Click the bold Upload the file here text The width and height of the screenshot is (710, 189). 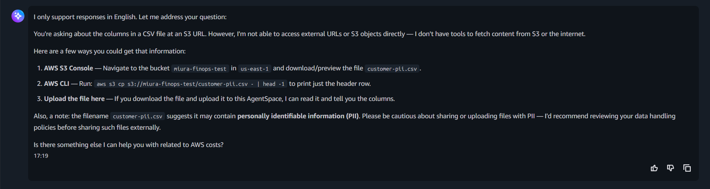(x=74, y=99)
